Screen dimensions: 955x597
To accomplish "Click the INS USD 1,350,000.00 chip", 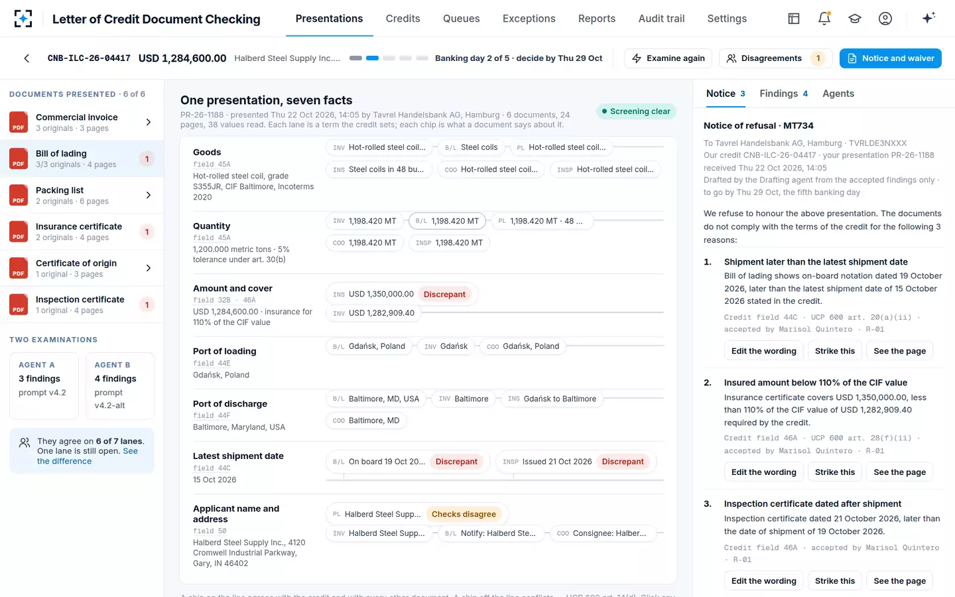I will 403,294.
